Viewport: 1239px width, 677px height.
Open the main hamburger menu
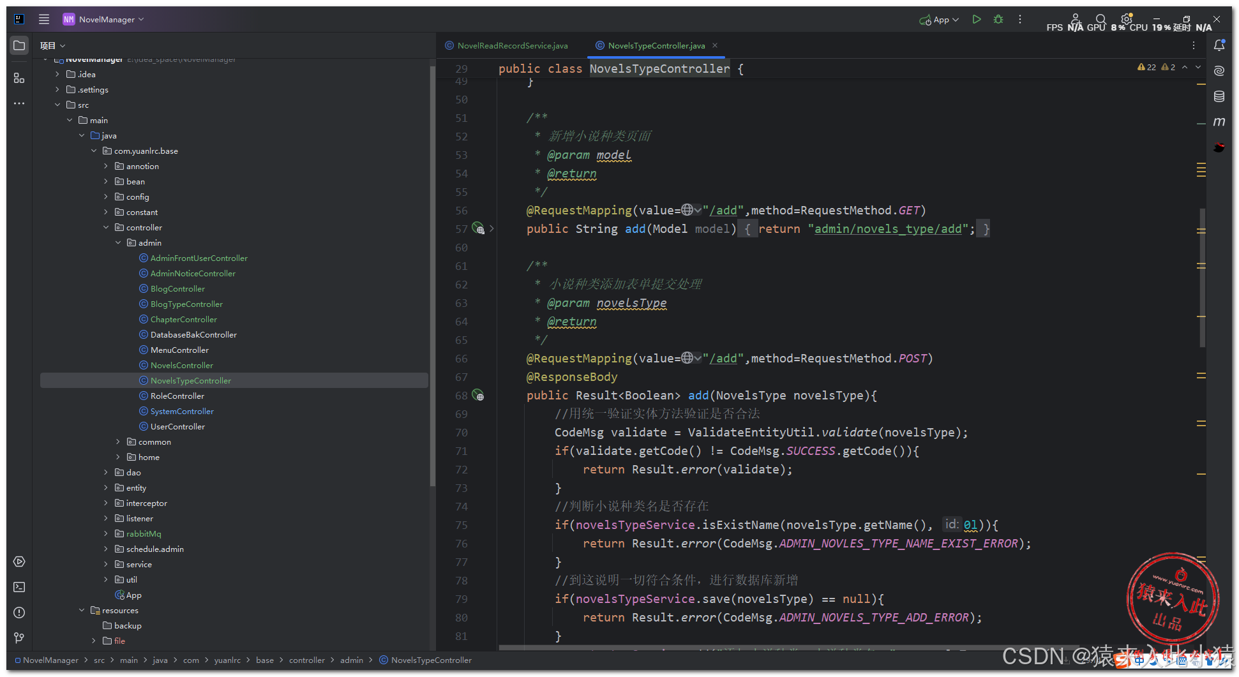(x=44, y=19)
